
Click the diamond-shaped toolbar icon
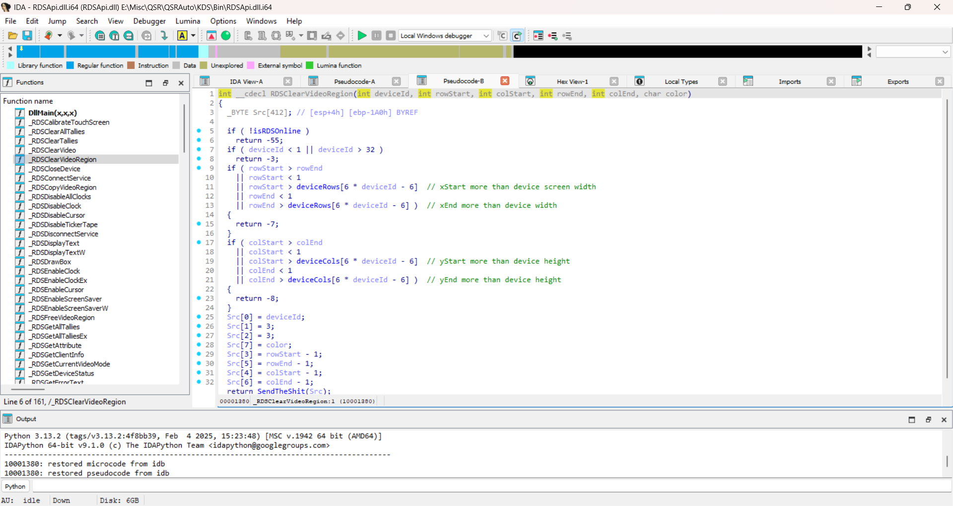[x=340, y=36]
